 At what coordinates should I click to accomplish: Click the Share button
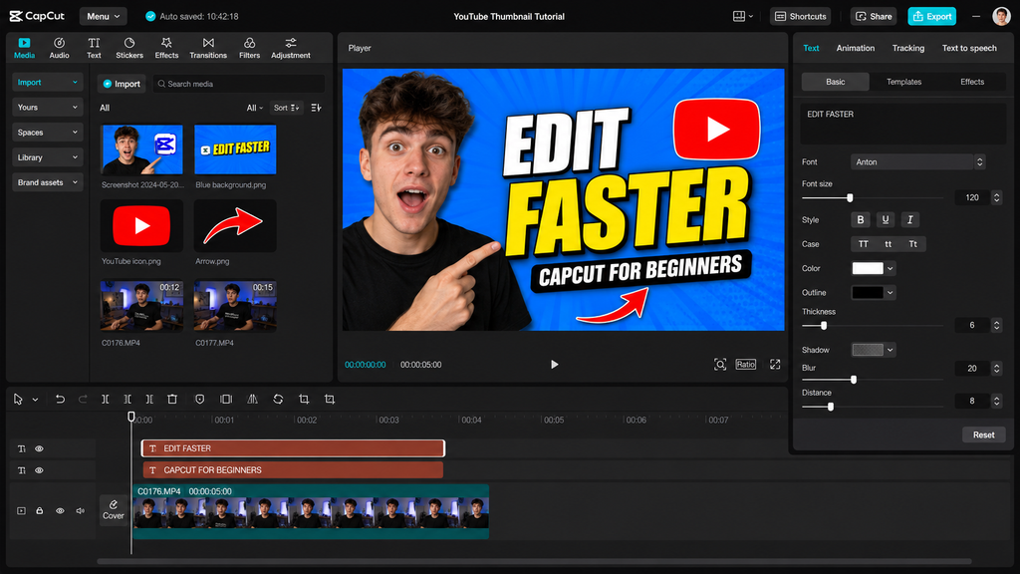874,16
